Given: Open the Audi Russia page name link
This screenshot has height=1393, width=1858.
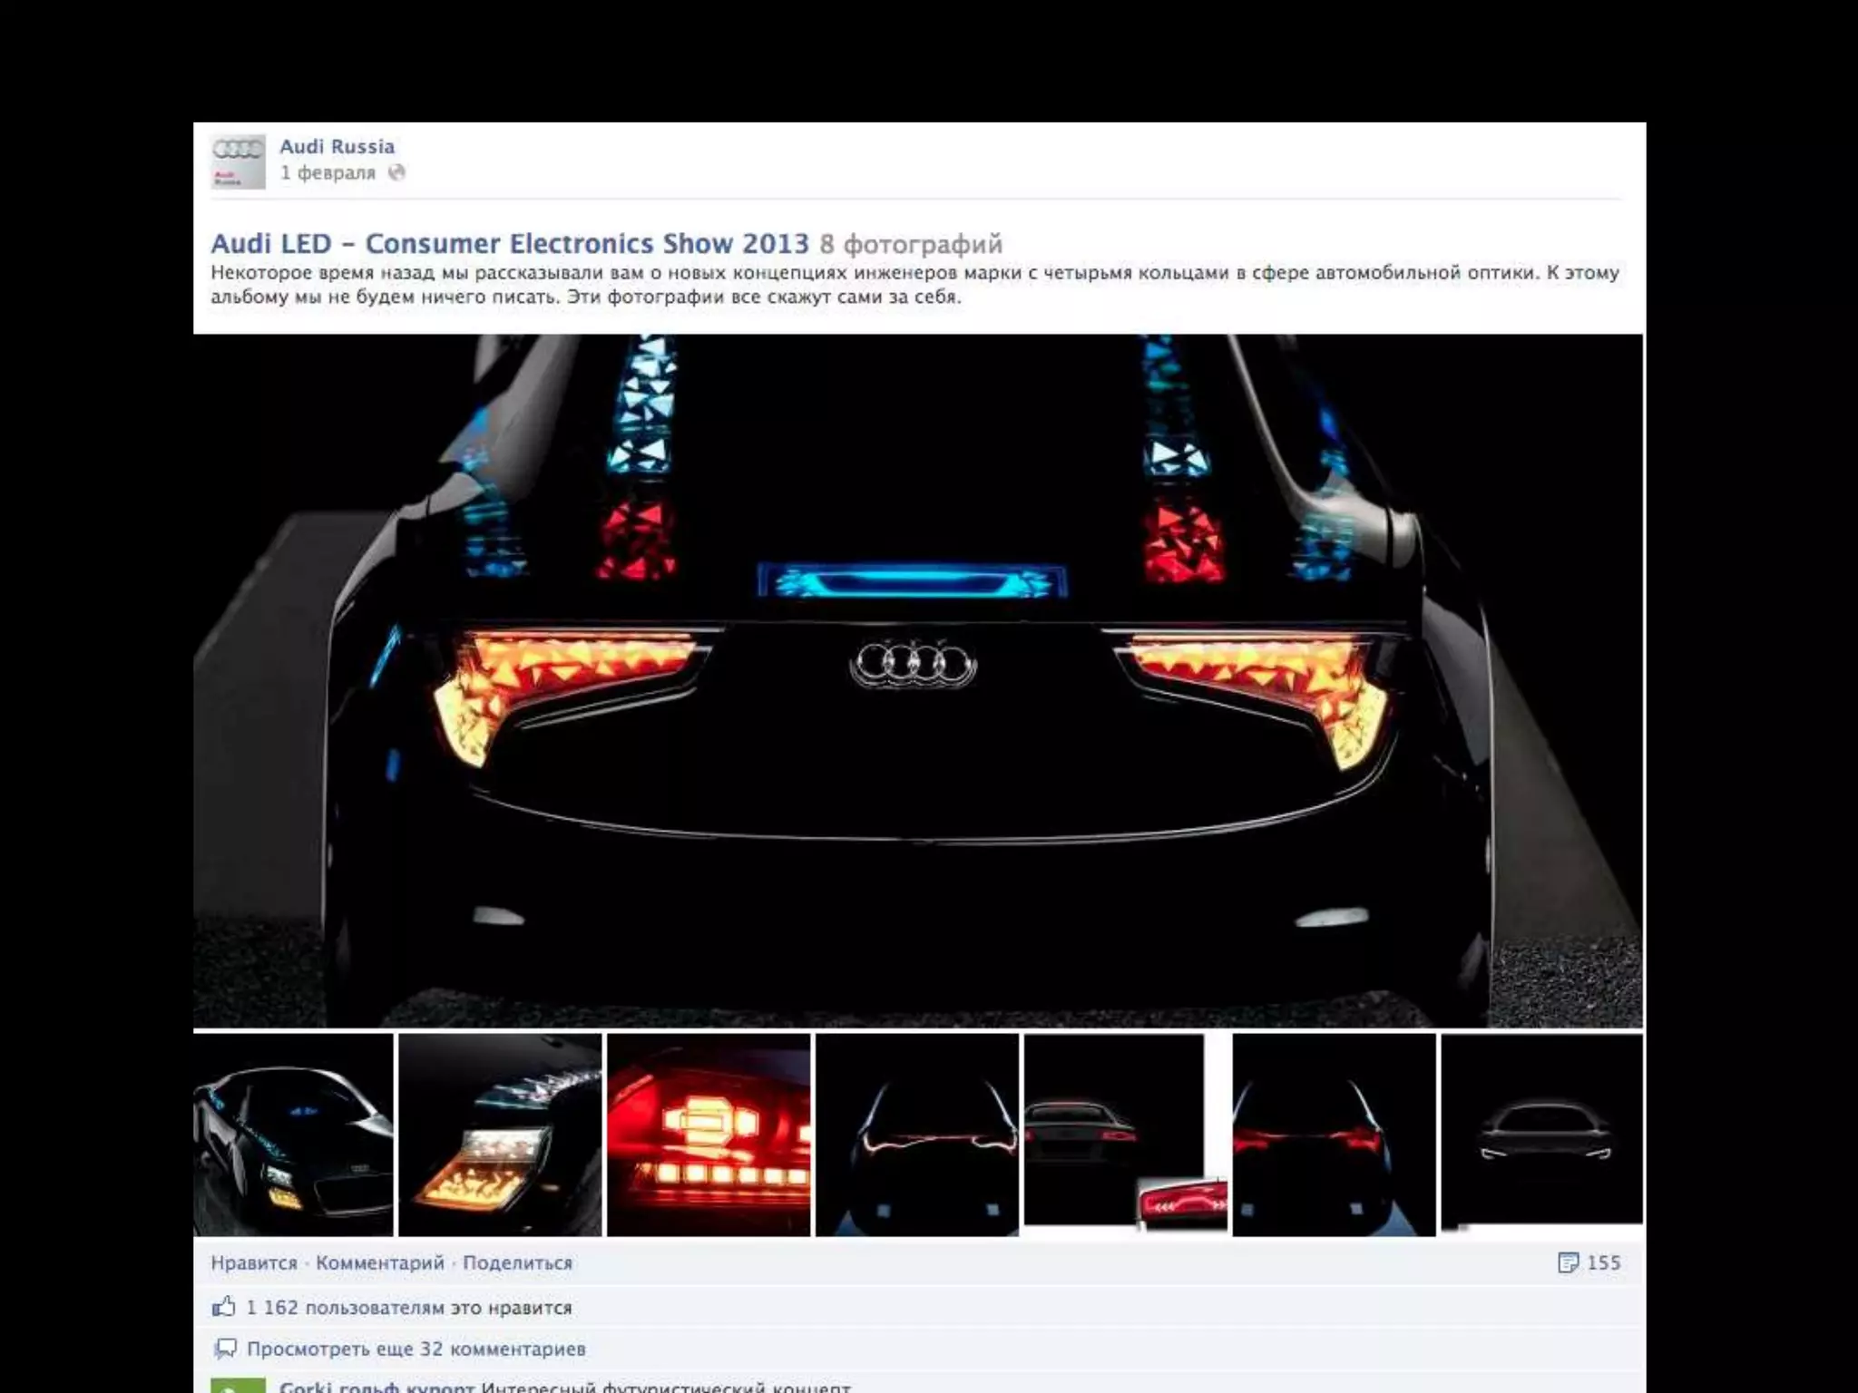Looking at the screenshot, I should (337, 147).
